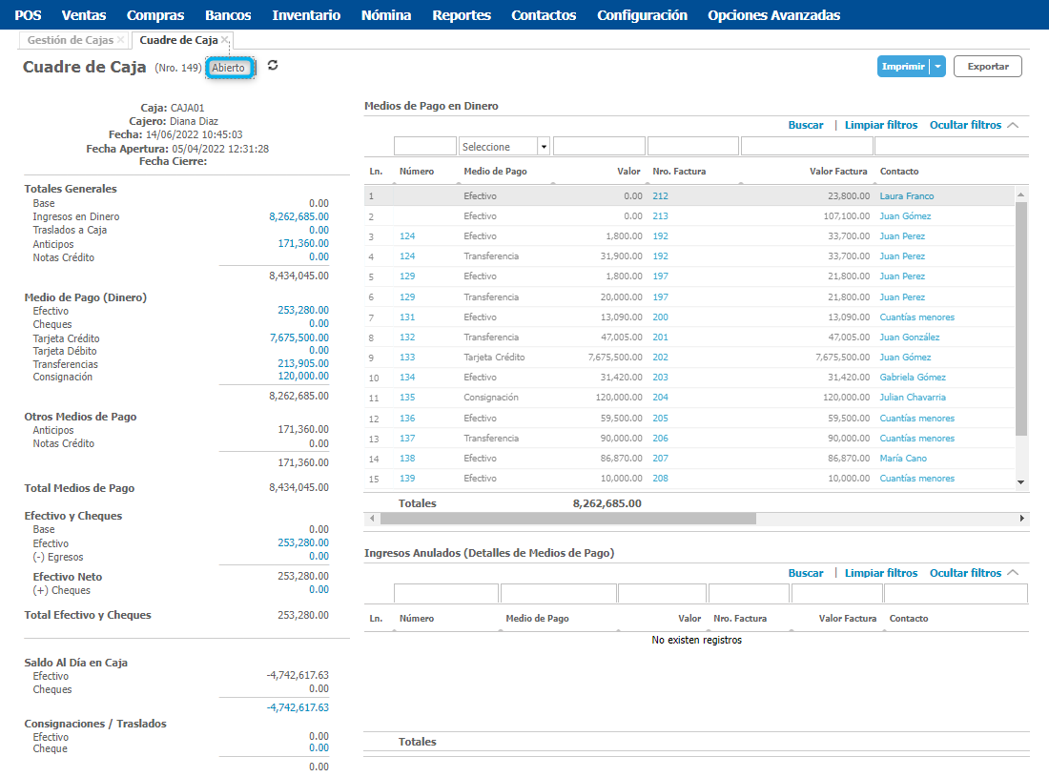
Task: Click the Abierto status button
Action: pos(229,68)
